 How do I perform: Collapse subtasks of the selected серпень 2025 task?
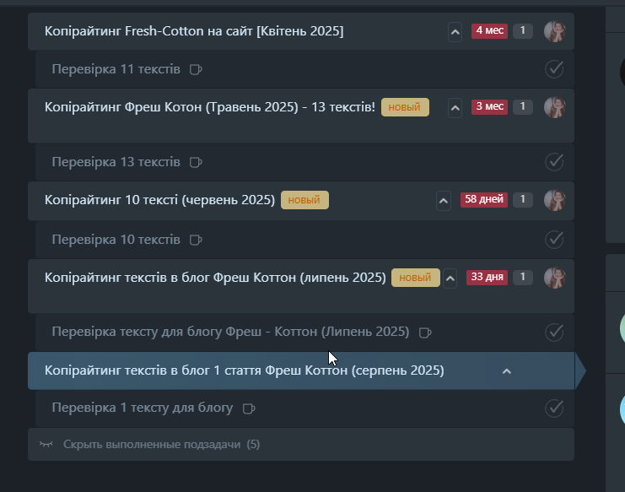tap(507, 371)
